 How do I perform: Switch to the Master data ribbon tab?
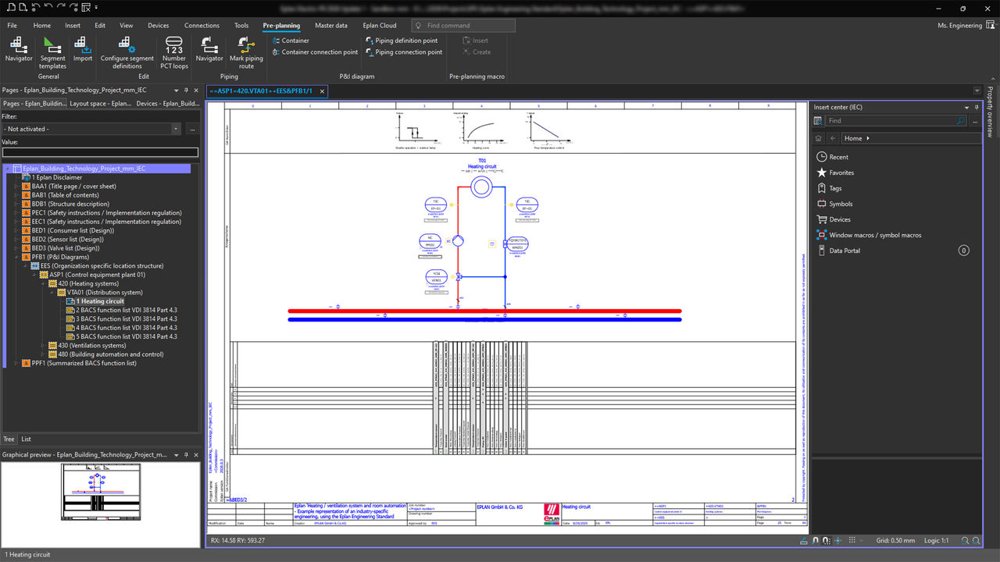(331, 25)
